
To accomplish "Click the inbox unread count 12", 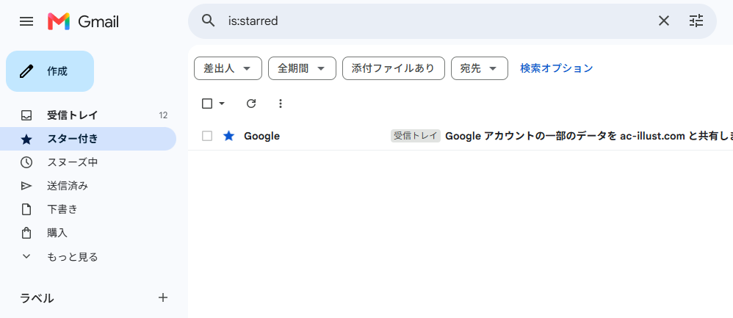I will 163,115.
